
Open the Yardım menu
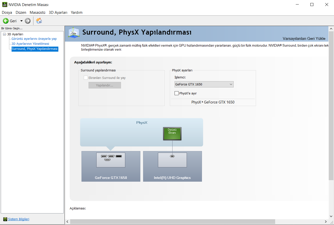[x=77, y=13]
